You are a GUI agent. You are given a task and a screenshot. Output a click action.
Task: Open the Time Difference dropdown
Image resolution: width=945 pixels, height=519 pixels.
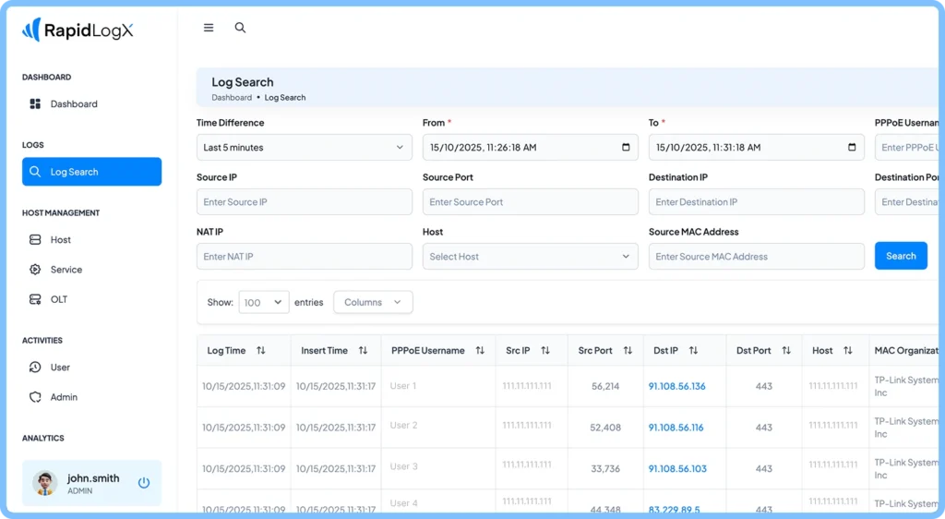point(304,148)
